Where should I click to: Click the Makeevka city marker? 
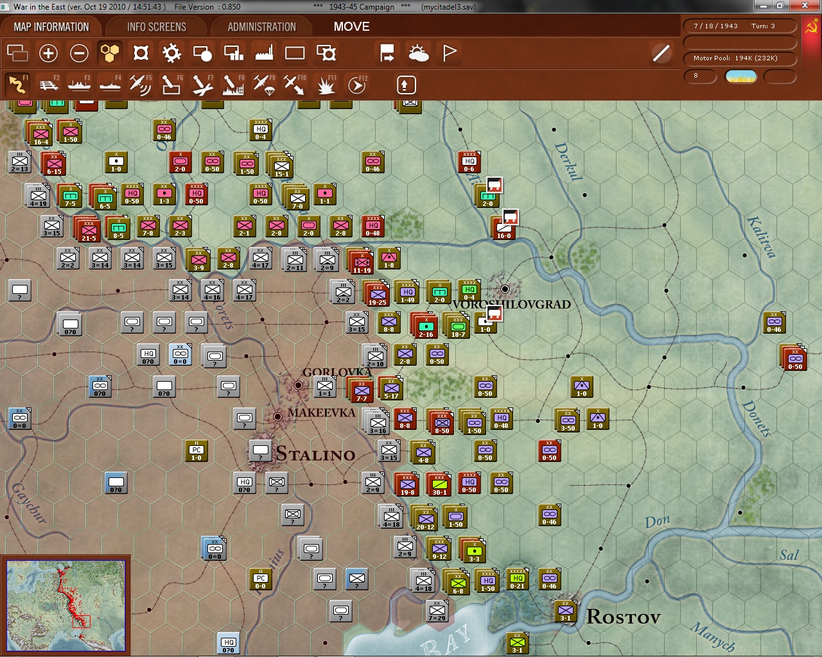(x=277, y=416)
